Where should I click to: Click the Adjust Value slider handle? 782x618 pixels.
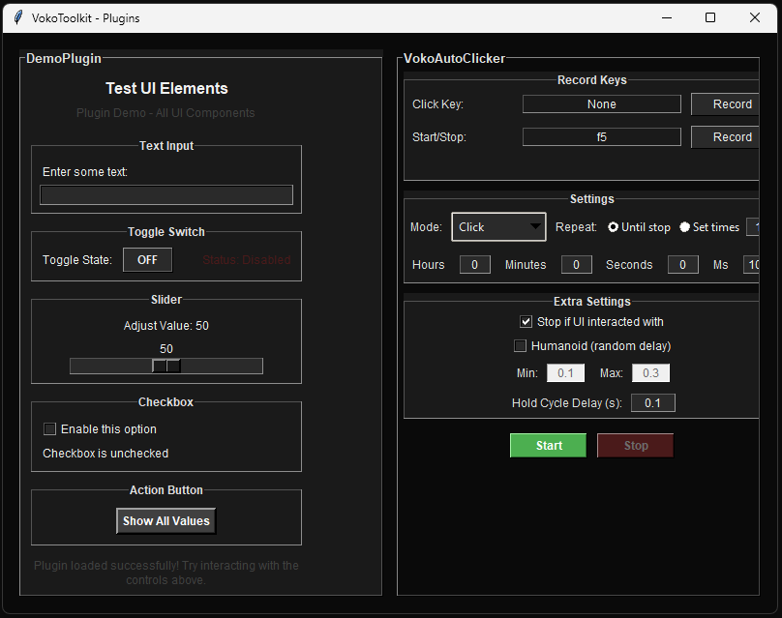tap(166, 366)
